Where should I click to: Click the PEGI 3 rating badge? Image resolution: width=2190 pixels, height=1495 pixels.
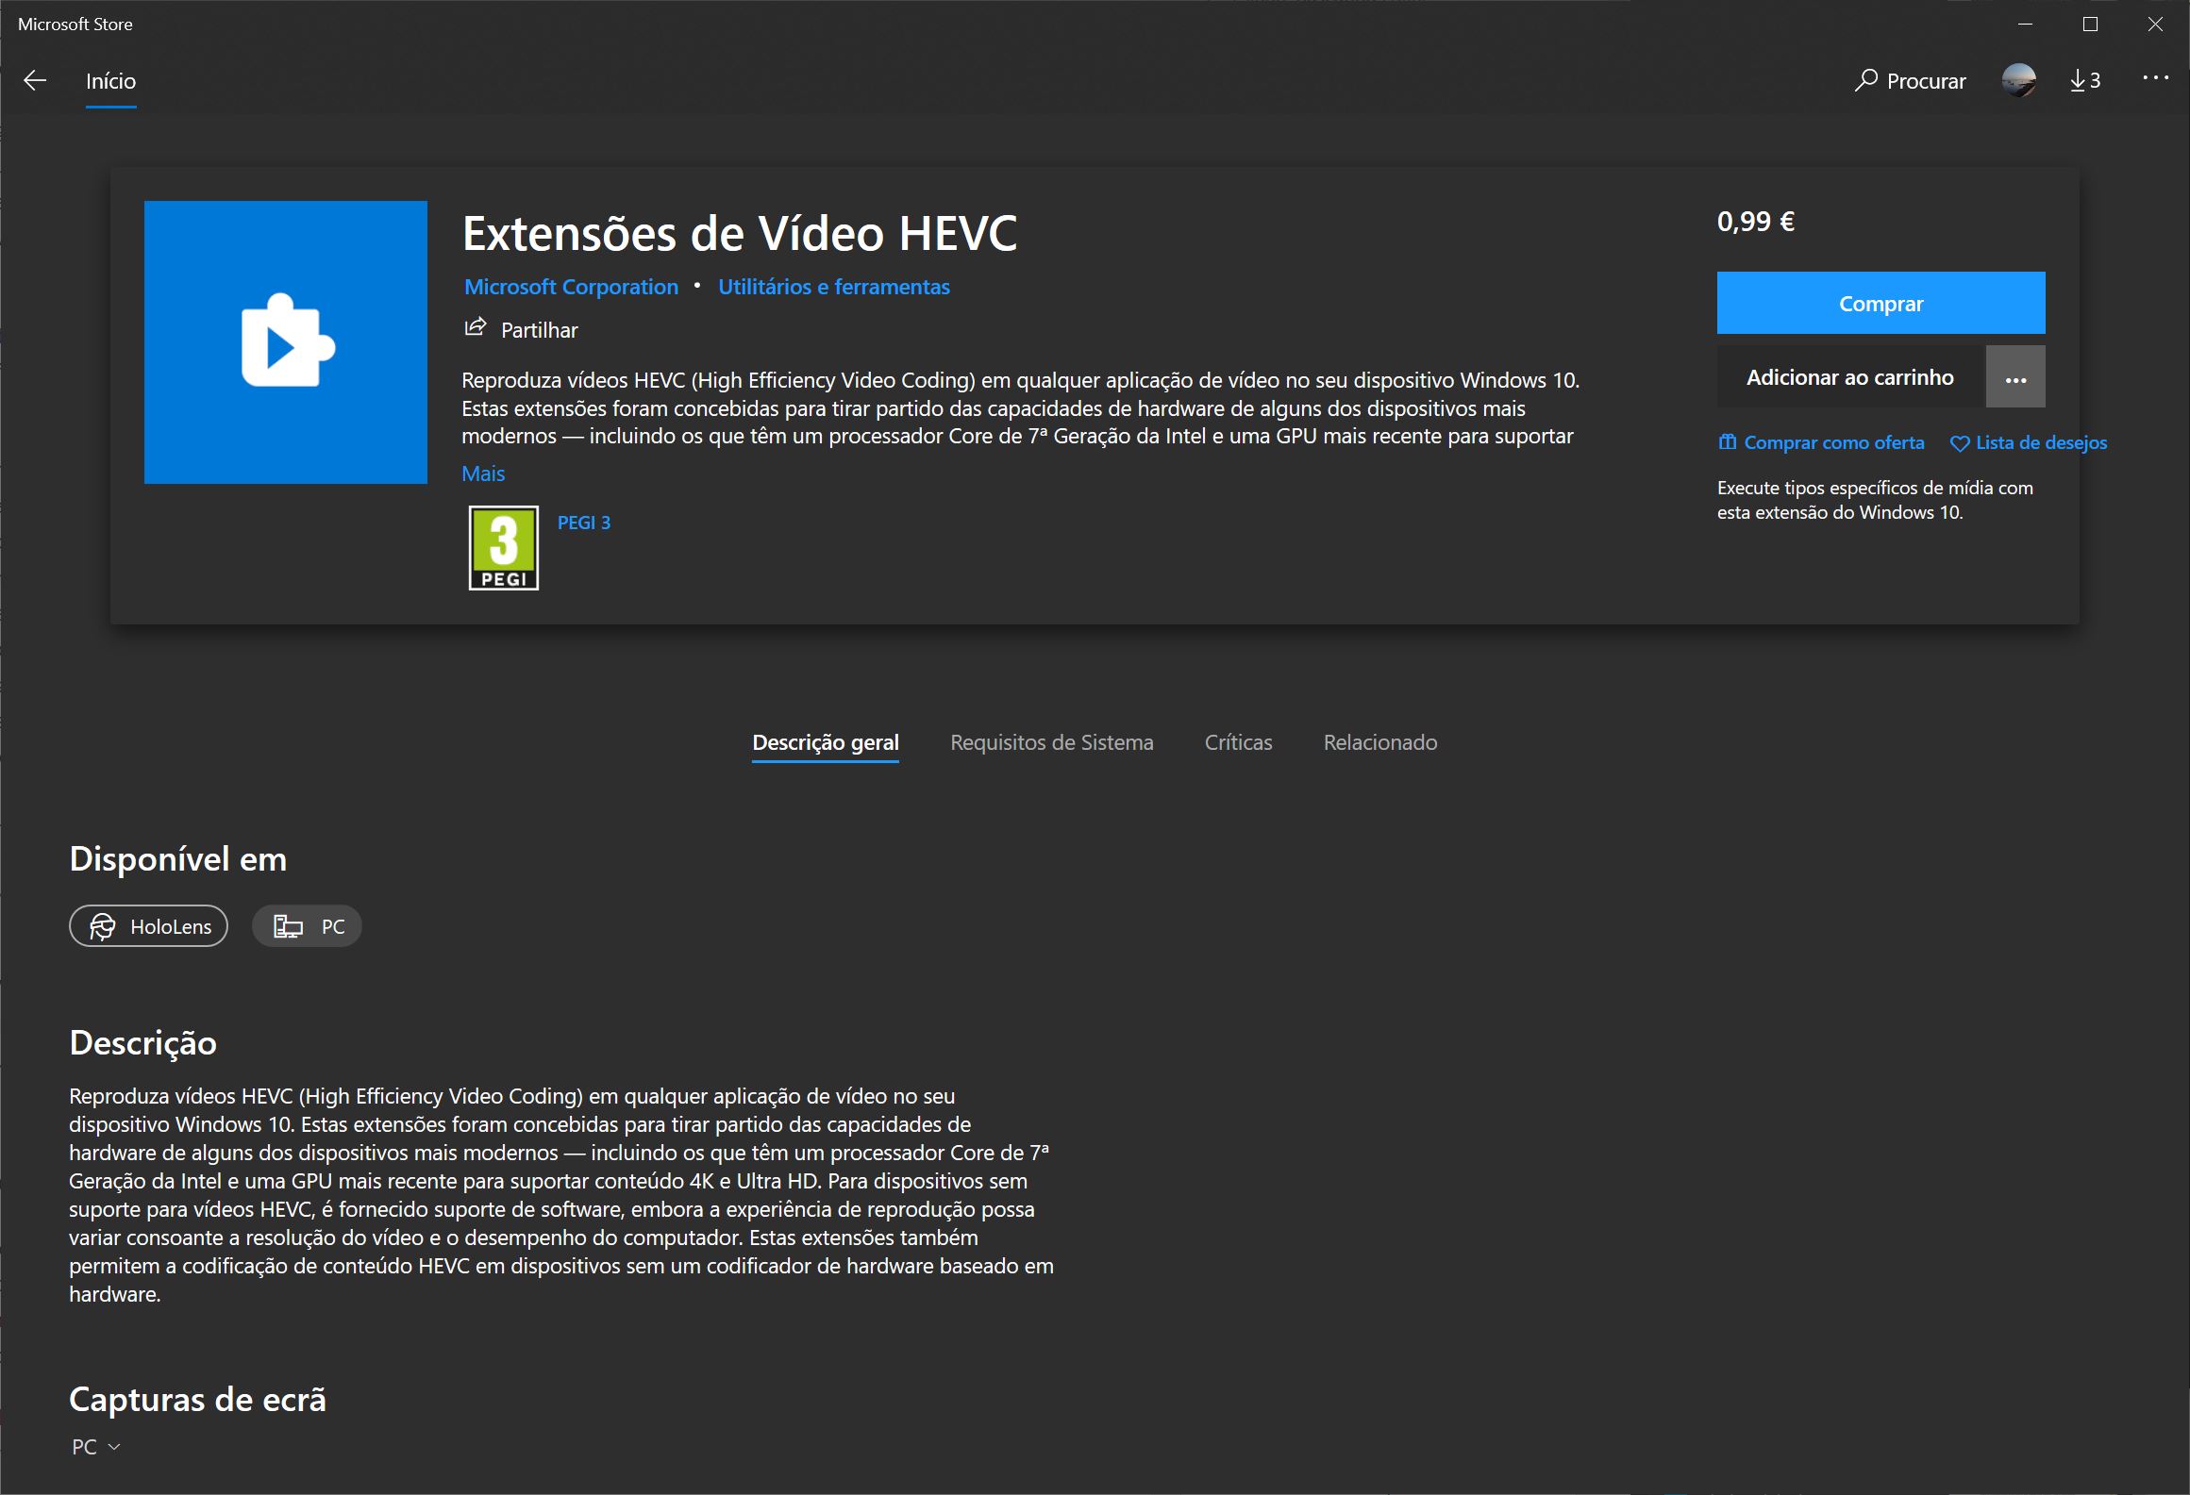(504, 548)
